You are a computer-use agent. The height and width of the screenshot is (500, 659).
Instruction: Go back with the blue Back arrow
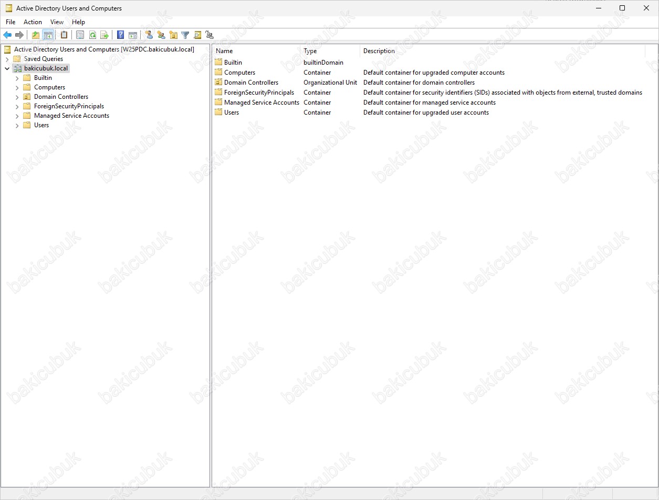(7, 35)
